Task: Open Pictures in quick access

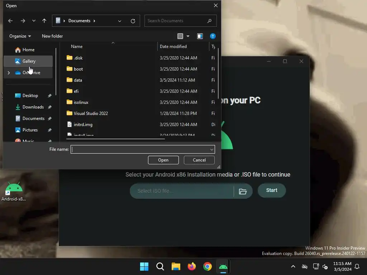Action: (30, 130)
